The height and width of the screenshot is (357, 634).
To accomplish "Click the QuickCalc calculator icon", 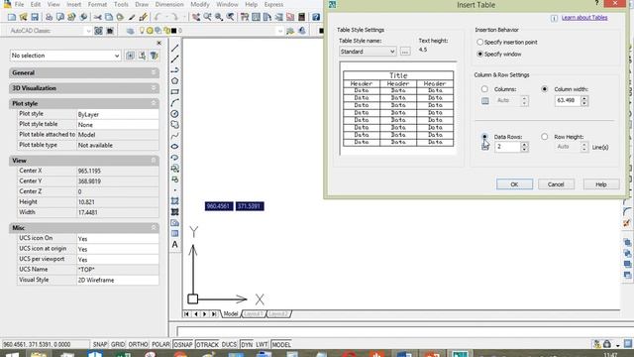I will (301, 17).
